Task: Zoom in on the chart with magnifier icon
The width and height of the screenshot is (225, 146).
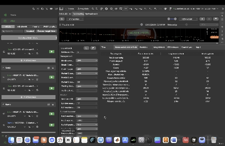Action: [x=93, y=9]
